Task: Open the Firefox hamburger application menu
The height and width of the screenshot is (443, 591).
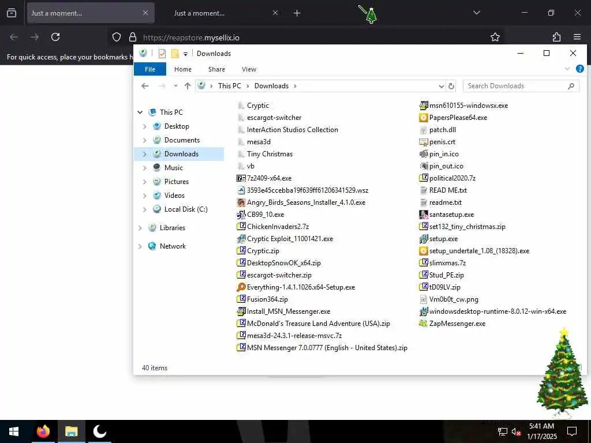Action: [x=577, y=37]
